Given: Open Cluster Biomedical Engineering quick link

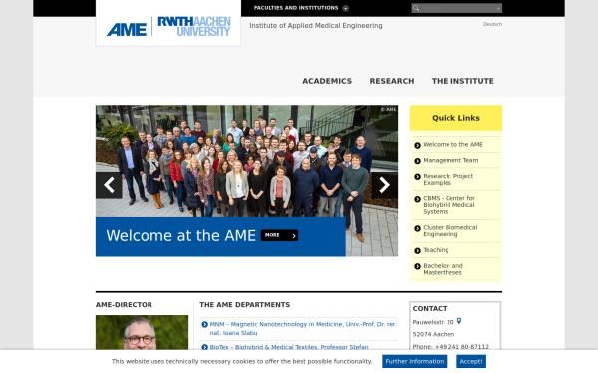Looking at the screenshot, I should [x=450, y=231].
